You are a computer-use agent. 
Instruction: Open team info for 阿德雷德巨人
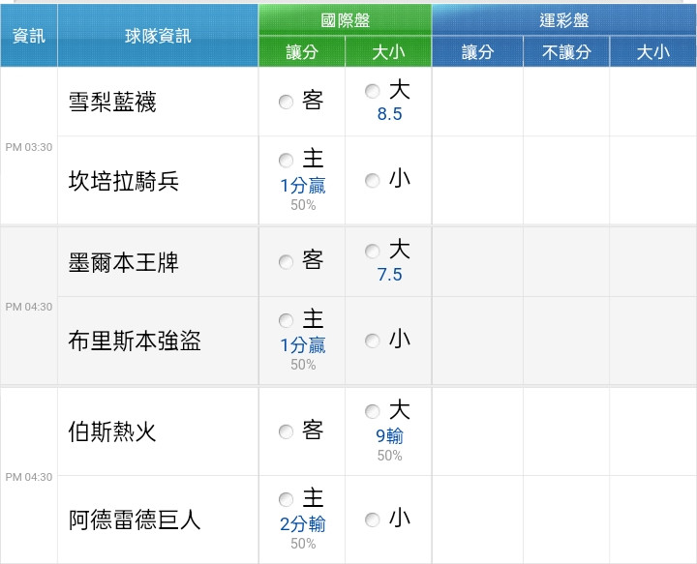click(x=135, y=519)
